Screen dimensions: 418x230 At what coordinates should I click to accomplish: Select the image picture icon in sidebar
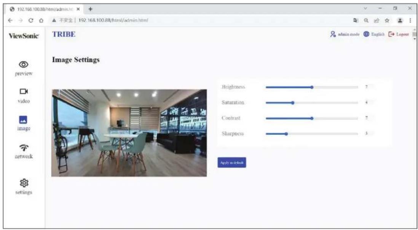click(24, 120)
